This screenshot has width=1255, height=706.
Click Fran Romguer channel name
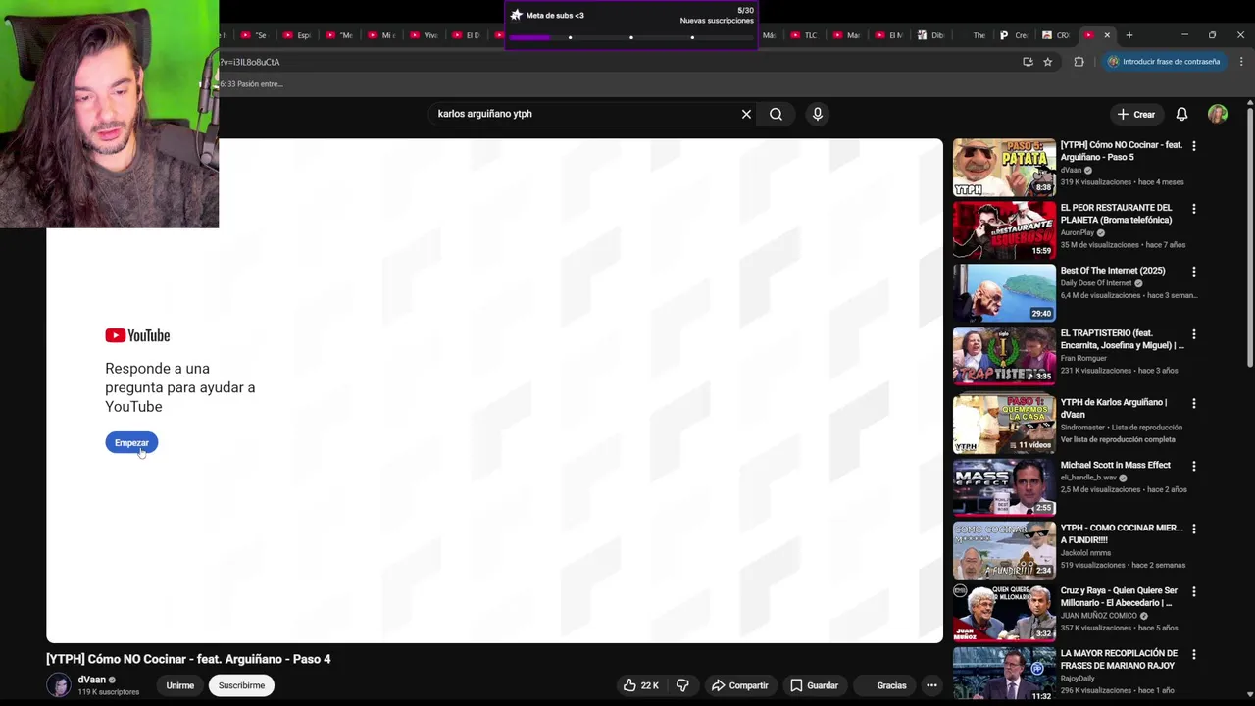(1083, 358)
